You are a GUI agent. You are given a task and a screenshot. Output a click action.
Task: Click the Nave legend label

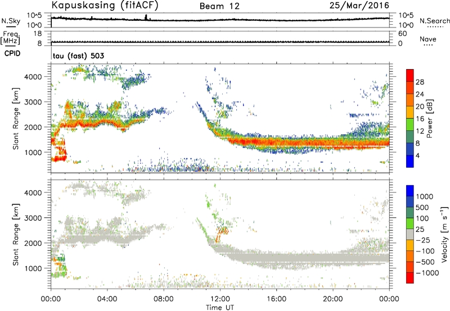[x=428, y=39]
